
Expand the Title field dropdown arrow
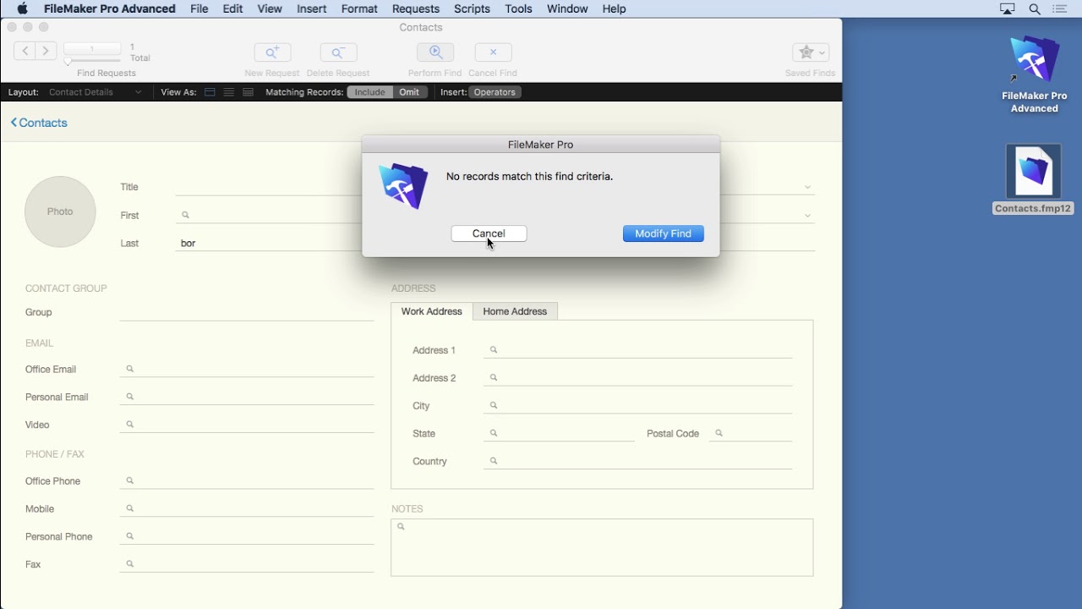pyautogui.click(x=807, y=188)
